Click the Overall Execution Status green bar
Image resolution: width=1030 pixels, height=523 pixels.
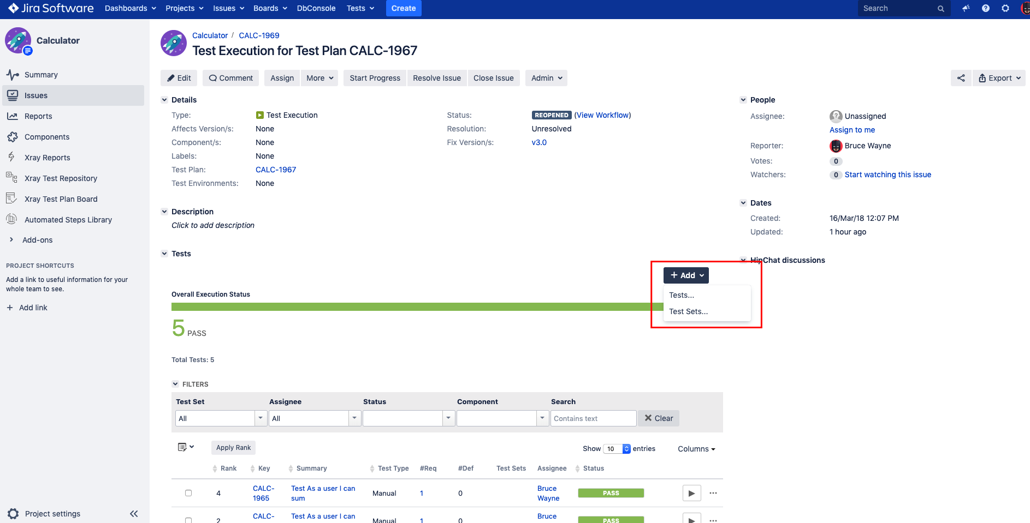(417, 307)
